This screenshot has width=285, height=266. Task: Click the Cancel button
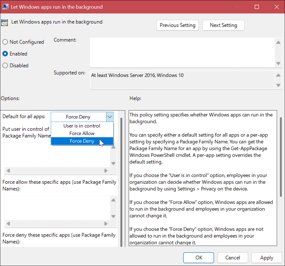point(233,258)
